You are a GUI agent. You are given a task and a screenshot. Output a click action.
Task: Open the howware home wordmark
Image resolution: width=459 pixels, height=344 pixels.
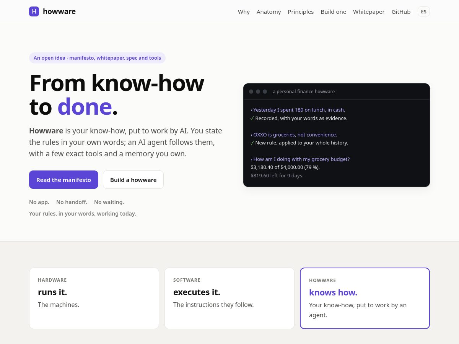point(59,11)
